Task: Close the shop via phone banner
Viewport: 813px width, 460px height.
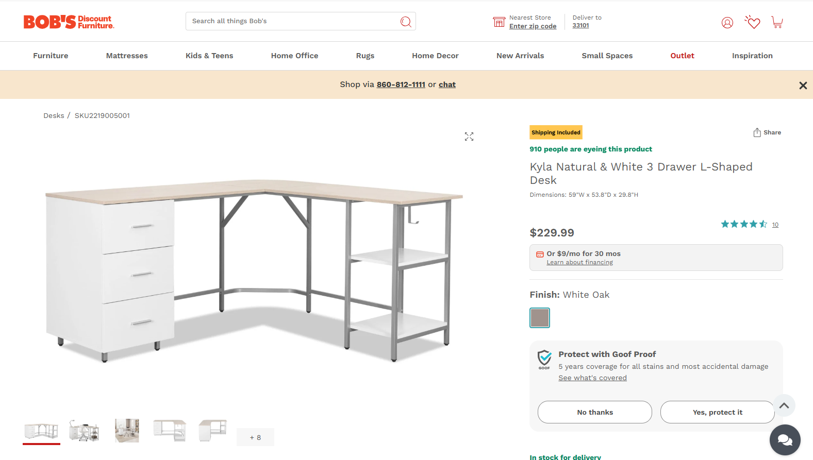Action: [x=803, y=86]
